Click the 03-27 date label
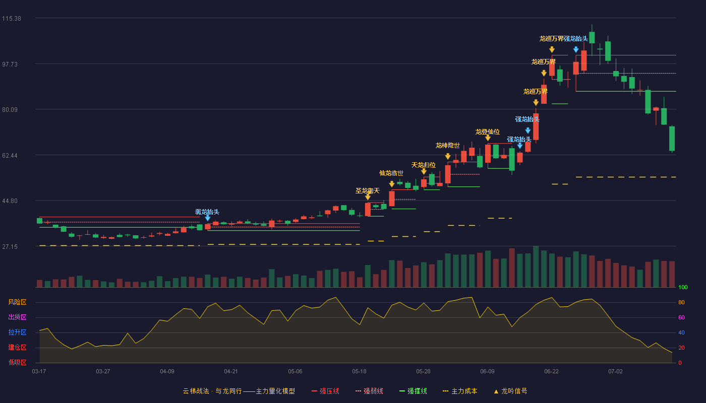Viewport: 706px width, 403px height. 103,371
